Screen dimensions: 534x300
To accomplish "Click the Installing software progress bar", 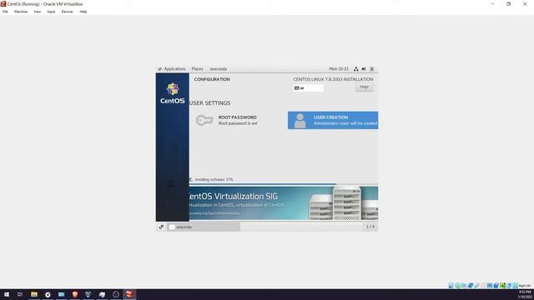I will 284,184.
